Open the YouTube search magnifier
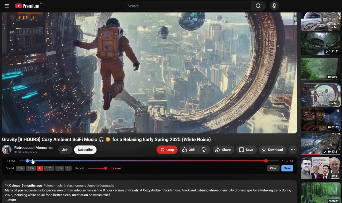 pos(258,6)
